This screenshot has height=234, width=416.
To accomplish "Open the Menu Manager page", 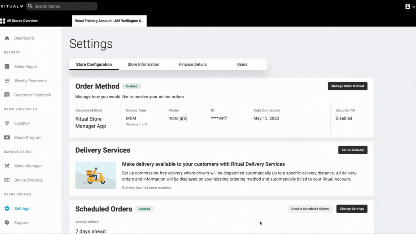I will [28, 166].
